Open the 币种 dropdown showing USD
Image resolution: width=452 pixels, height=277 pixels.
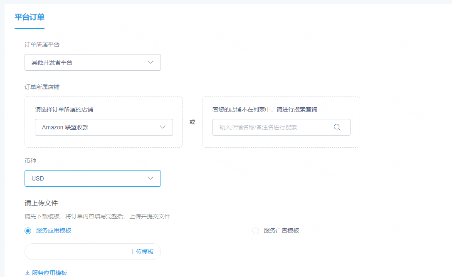point(92,178)
